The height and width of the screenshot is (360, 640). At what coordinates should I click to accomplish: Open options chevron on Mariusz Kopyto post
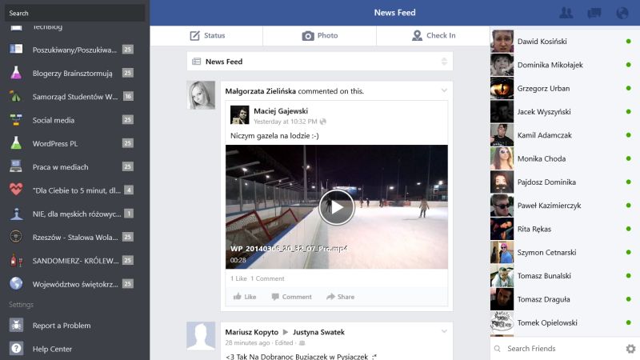coord(444,331)
